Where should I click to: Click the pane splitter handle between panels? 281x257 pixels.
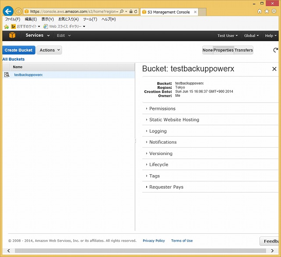135,141
